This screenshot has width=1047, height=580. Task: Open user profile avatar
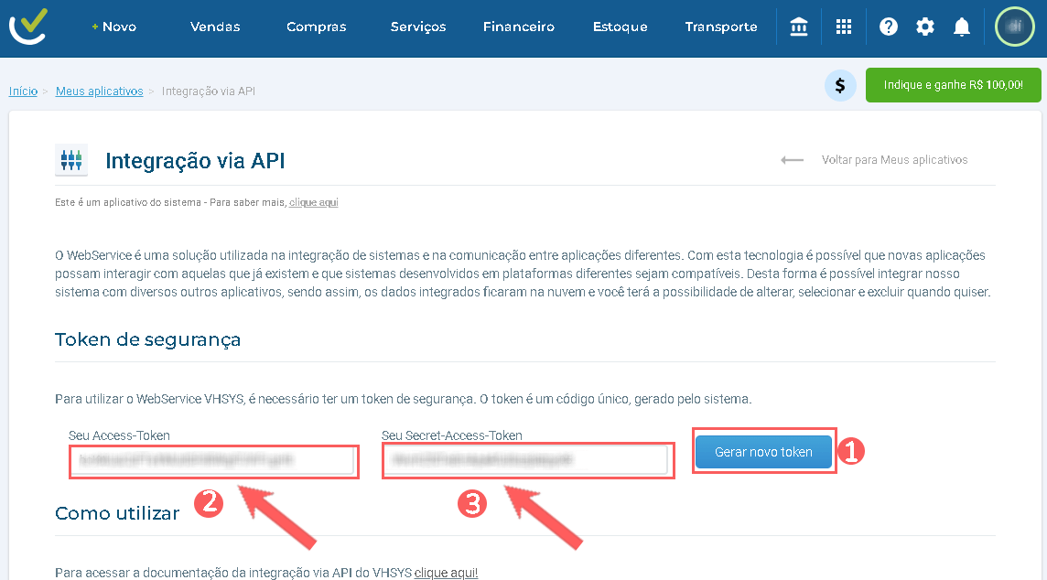click(1014, 27)
